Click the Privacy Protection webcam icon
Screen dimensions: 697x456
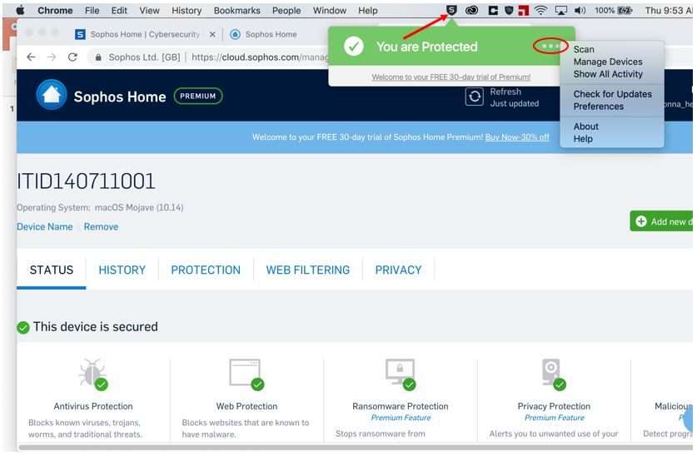[x=554, y=374]
